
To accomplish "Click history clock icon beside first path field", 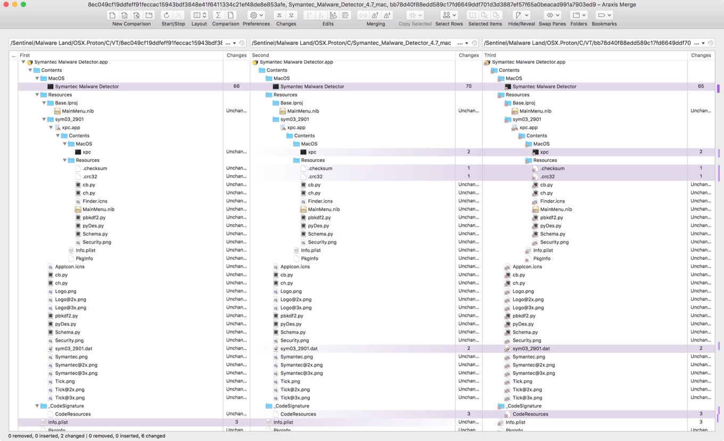I will [x=242, y=43].
